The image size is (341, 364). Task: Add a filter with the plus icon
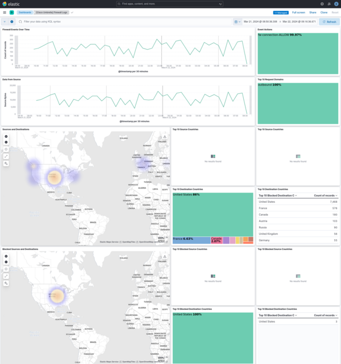coord(12,22)
